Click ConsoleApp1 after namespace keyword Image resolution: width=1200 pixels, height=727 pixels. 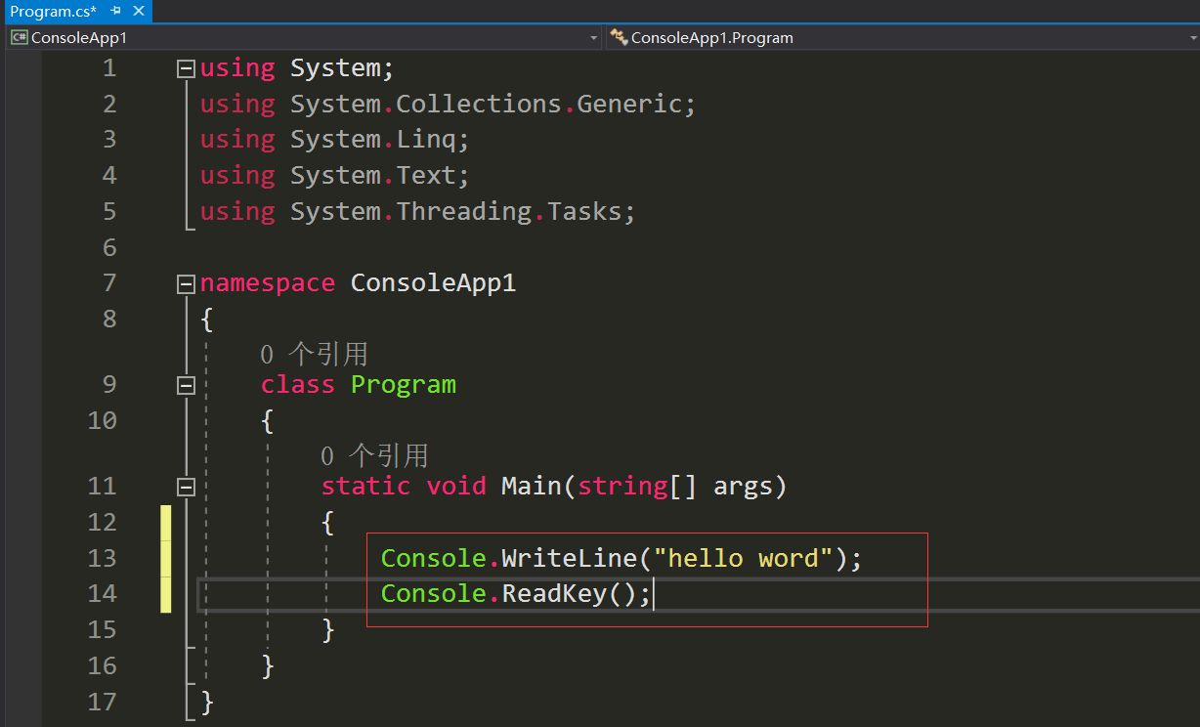click(433, 283)
